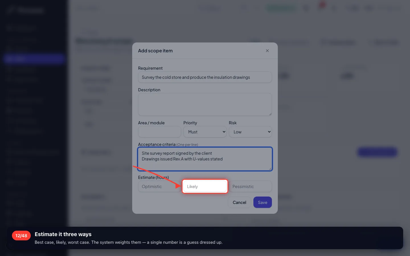The image size is (410, 256).
Task: Click the Acceptance criteria resize corner
Action: click(270, 169)
